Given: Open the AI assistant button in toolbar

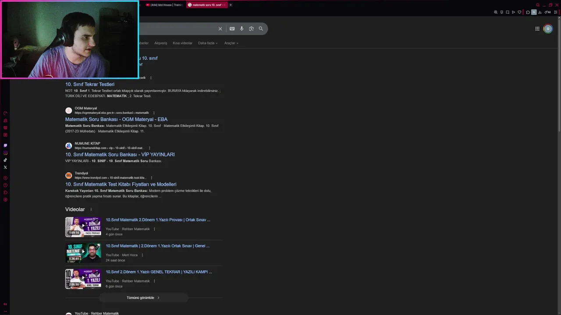Looking at the screenshot, I should [x=547, y=12].
